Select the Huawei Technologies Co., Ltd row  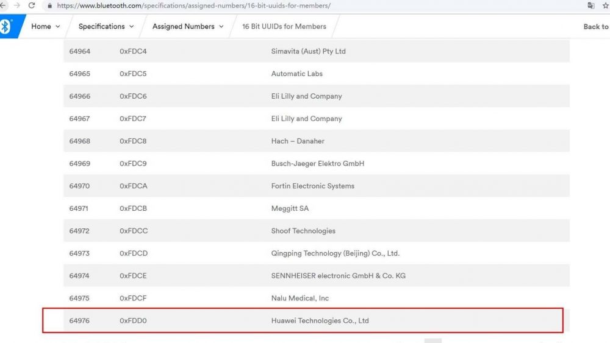pos(320,321)
